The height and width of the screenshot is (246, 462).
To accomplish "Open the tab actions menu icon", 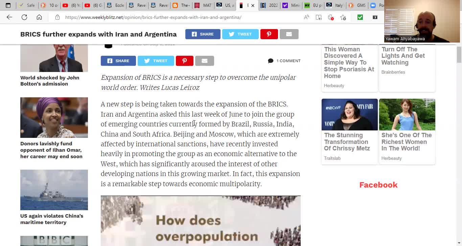I will [x=8, y=5].
